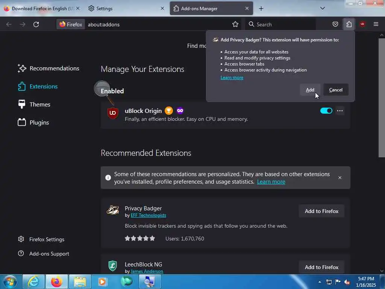Screen dimensions: 385x289
Task: Click the Privacy Badger badger logo
Action: click(113, 210)
